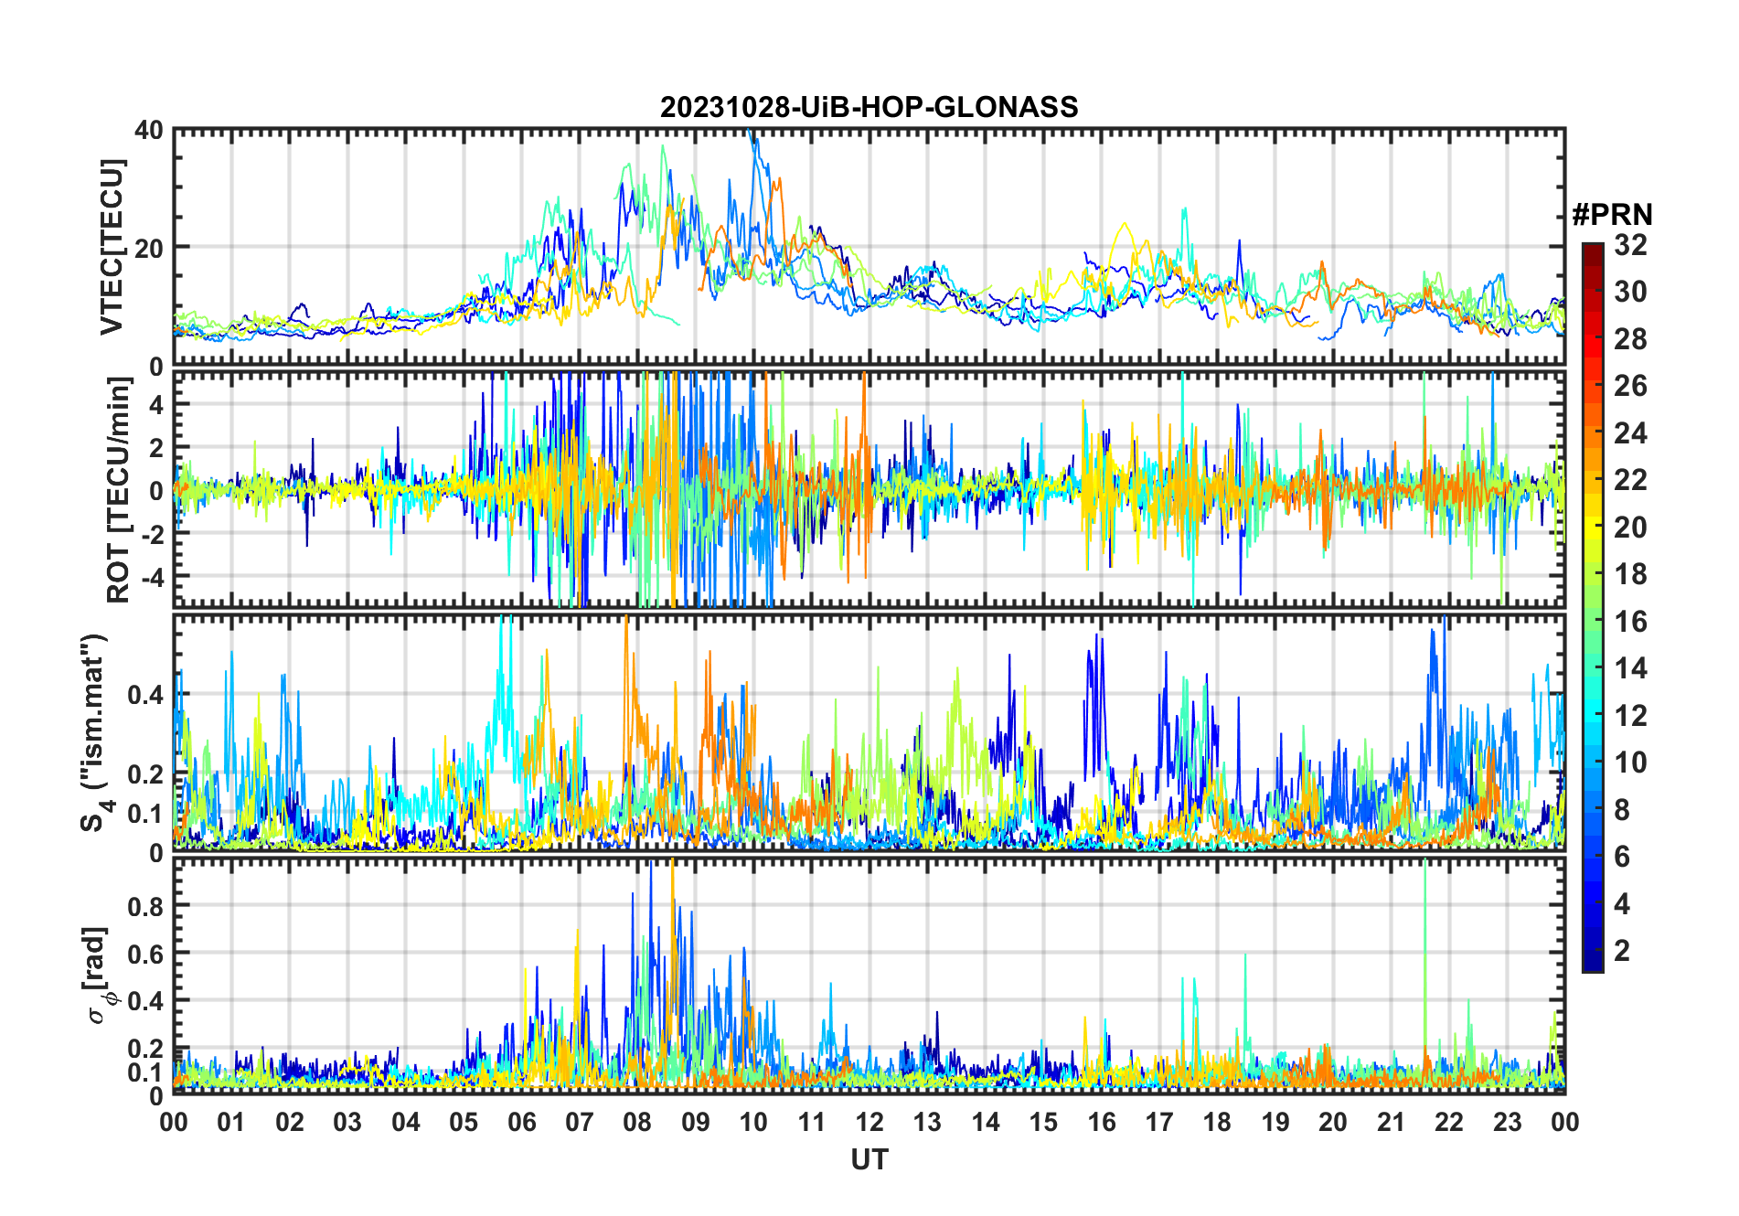Click the "0.6" tick on the σφ axis
Viewport: 1739px width, 1216px height.
145,954
